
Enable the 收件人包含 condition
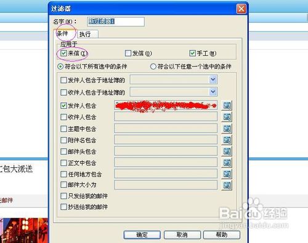tap(63, 117)
